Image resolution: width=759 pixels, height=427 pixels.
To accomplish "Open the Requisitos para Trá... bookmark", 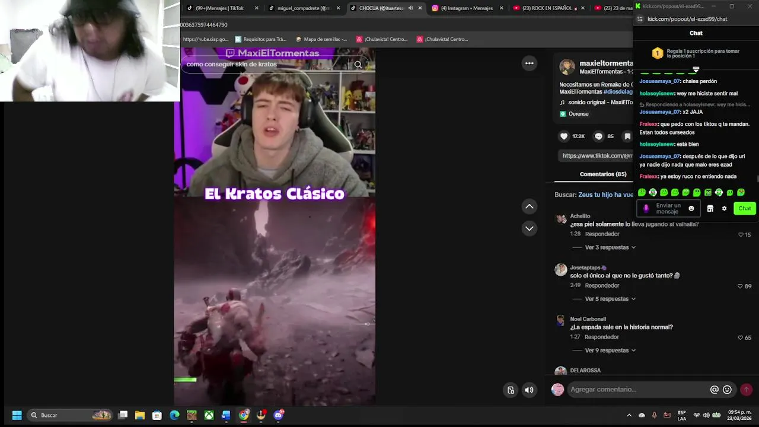I will [x=260, y=39].
